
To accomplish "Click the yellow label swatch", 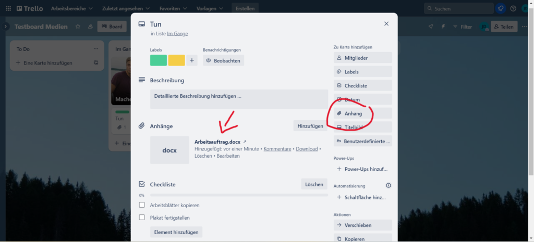I will click(176, 60).
